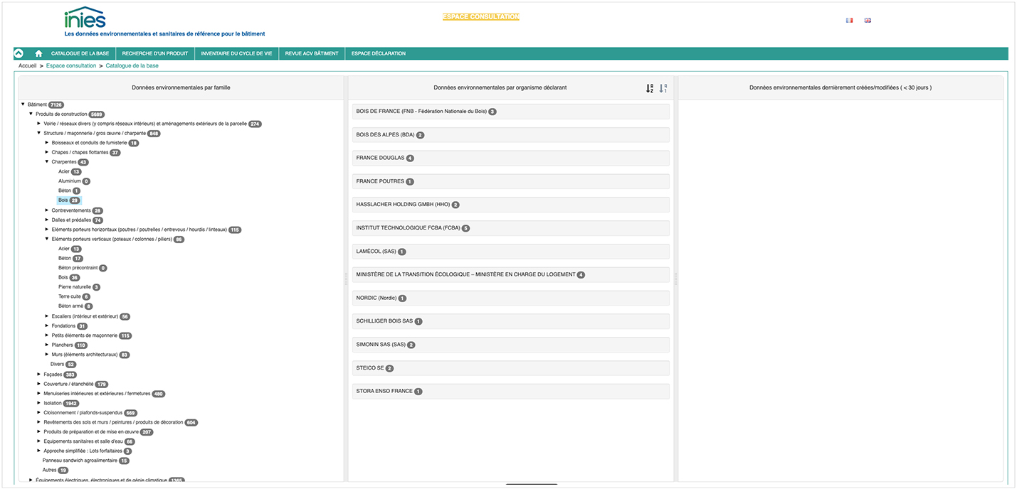Open BOIS DE FRANCE (FNB) organism
Viewport: 1017px width, 489px height.
[511, 112]
